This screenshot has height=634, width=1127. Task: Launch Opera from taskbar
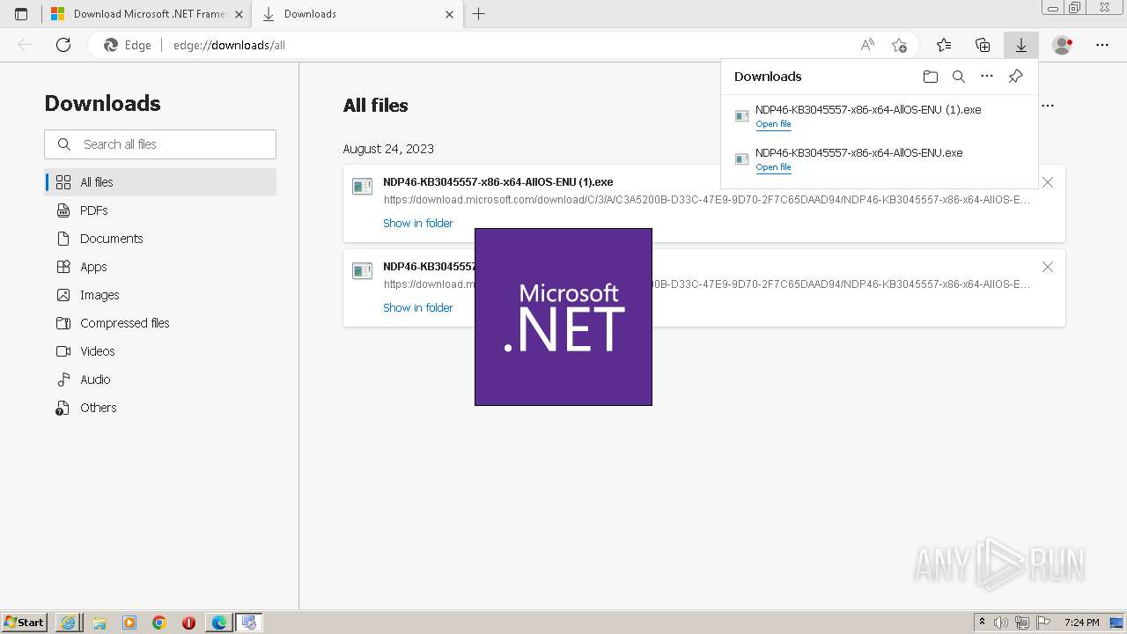(188, 623)
